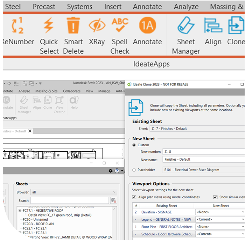Open New Sheet dropdown for Legend - GENERAL NOTES
Image resolution: width=245 pixels, height=242 pixels.
tap(220, 219)
